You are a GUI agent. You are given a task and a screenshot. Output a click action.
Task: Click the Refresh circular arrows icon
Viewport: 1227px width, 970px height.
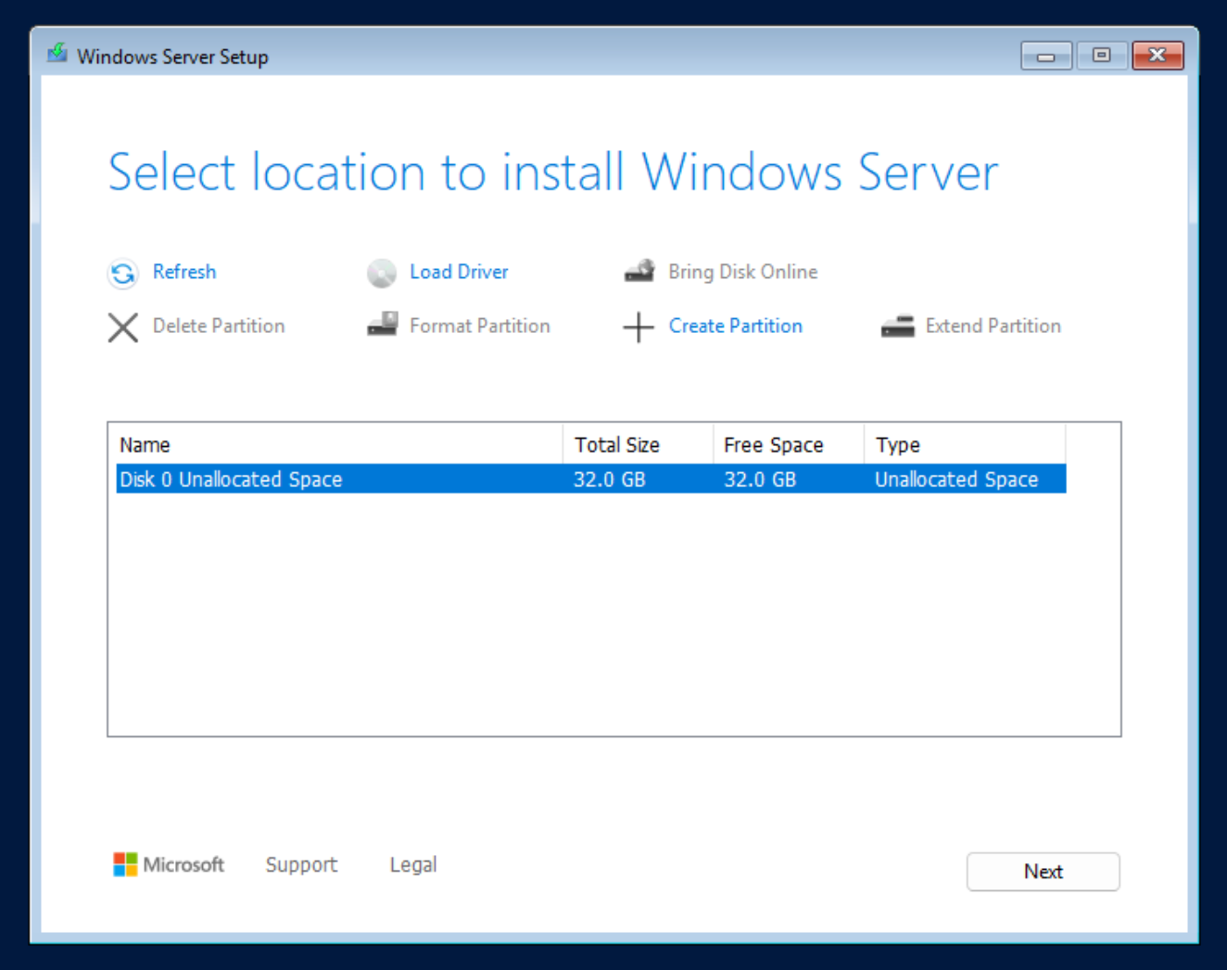point(122,274)
